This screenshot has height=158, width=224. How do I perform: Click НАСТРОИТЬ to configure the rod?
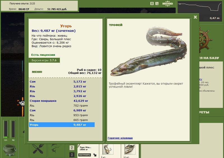[85, 155]
